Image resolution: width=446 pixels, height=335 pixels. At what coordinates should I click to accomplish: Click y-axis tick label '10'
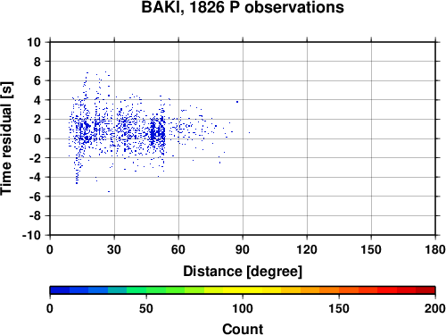click(x=34, y=42)
